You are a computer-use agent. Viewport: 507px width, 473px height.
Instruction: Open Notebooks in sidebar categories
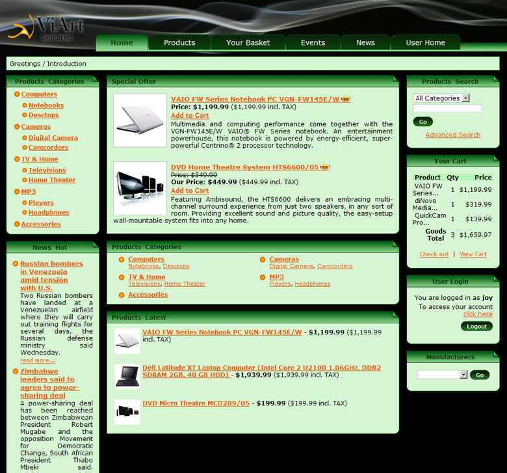(x=46, y=105)
